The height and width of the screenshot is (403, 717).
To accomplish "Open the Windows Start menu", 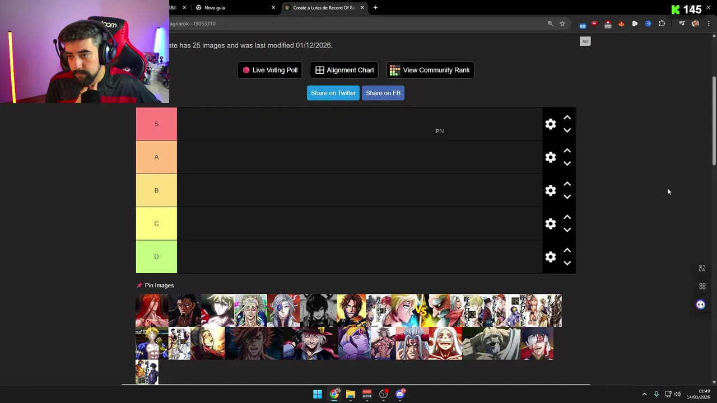I will point(318,394).
